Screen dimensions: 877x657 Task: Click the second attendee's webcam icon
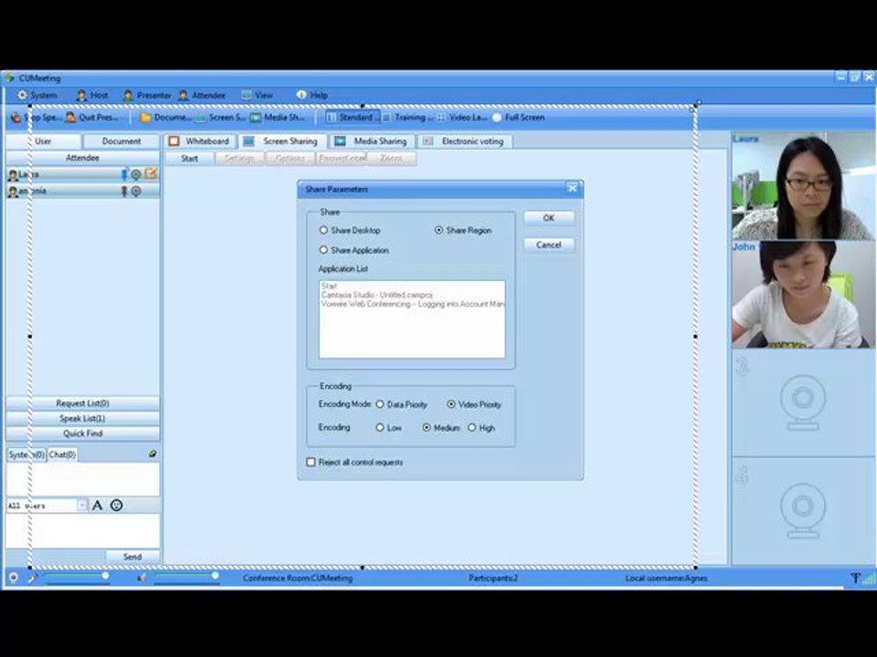136,192
